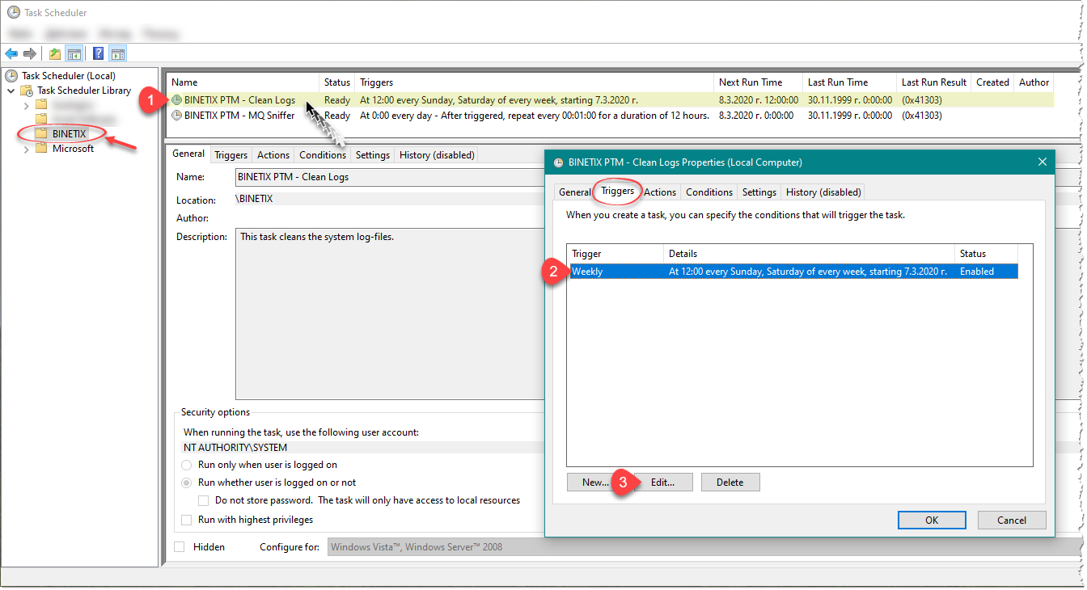Close the Clean Logs Properties dialog
Viewport: 1087px width, 590px height.
point(1042,162)
